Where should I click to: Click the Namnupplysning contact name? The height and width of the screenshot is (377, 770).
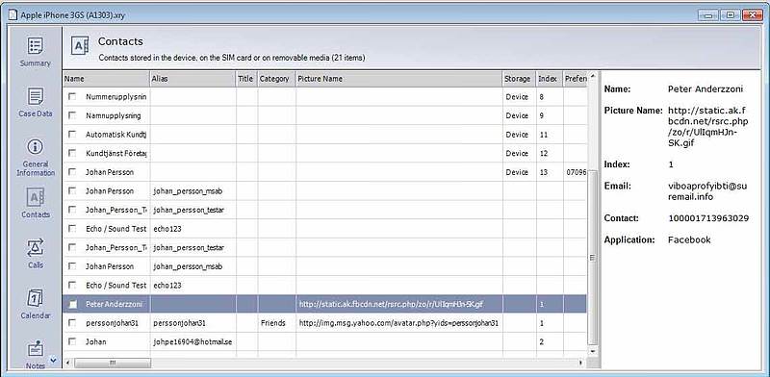pos(113,115)
